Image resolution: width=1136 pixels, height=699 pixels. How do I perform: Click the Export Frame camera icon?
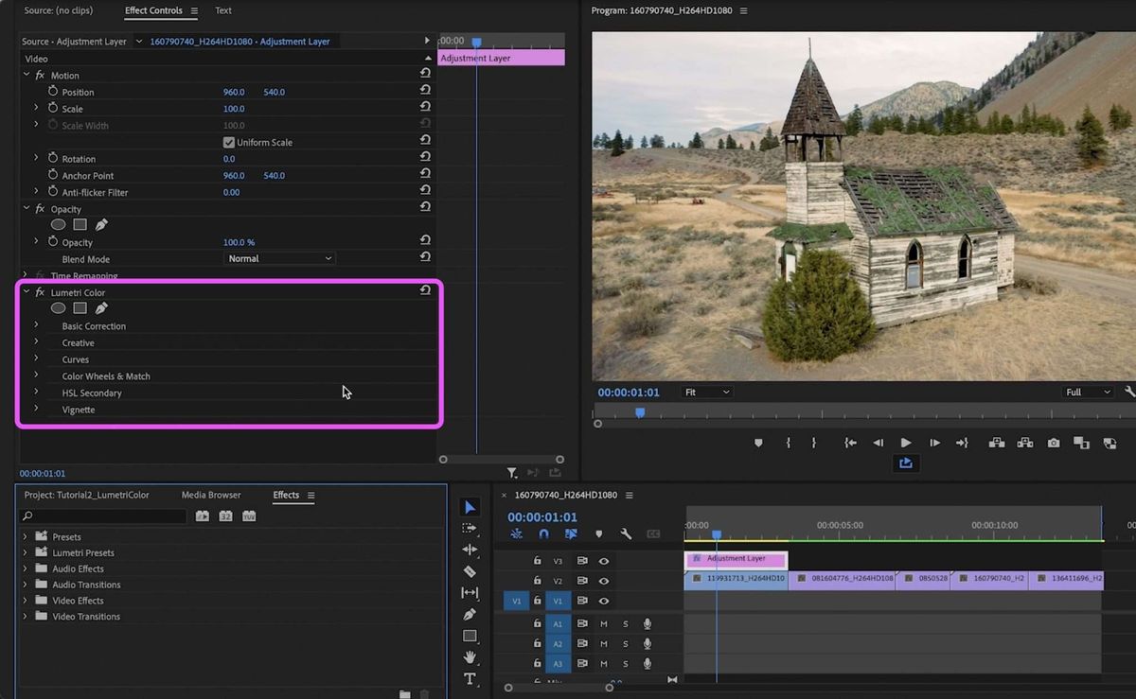[x=1054, y=443]
